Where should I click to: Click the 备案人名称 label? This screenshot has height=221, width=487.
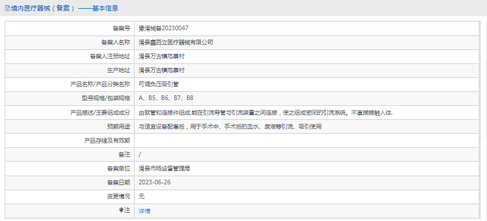click(116, 42)
